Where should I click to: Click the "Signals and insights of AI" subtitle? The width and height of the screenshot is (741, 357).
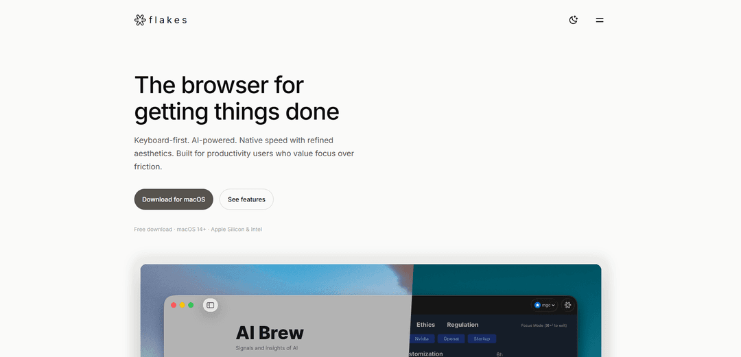pyautogui.click(x=266, y=349)
